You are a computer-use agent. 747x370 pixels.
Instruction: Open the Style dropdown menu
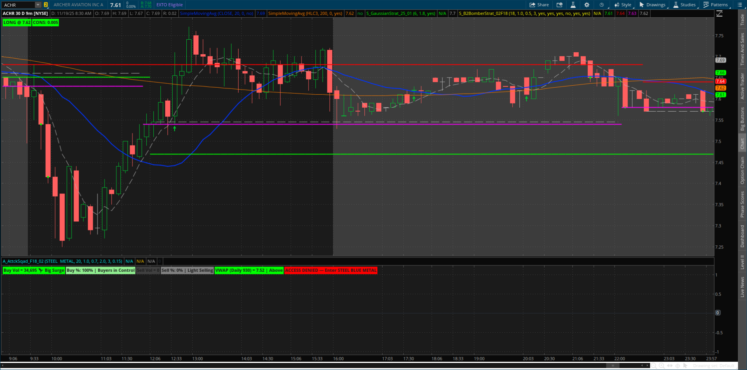pyautogui.click(x=623, y=5)
